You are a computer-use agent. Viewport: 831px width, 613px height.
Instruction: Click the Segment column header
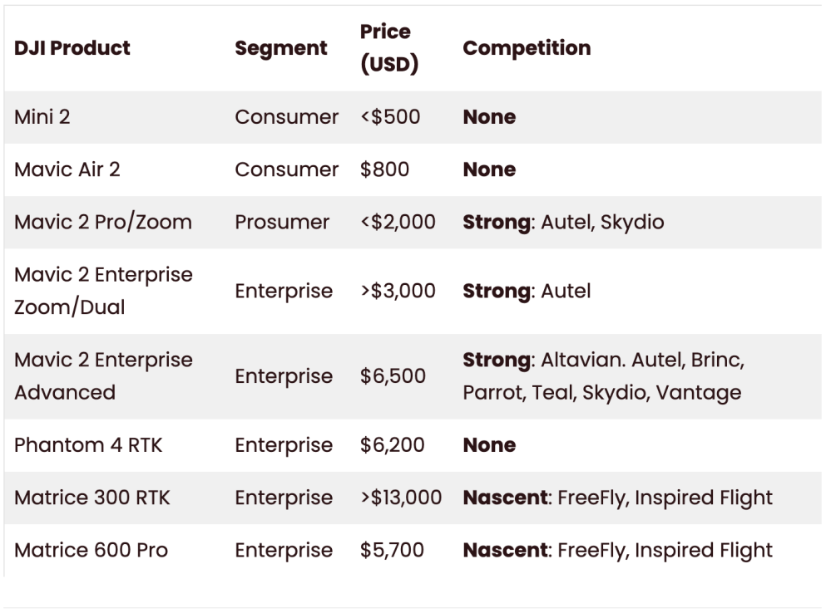click(280, 48)
